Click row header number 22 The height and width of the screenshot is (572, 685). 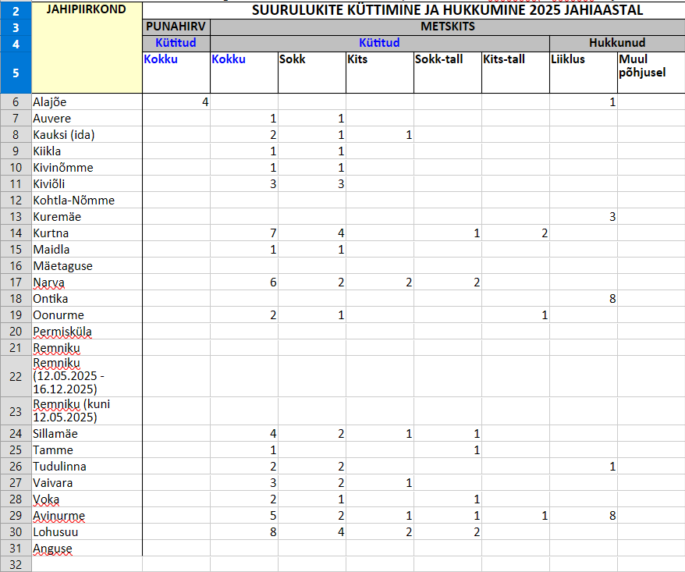click(x=16, y=376)
